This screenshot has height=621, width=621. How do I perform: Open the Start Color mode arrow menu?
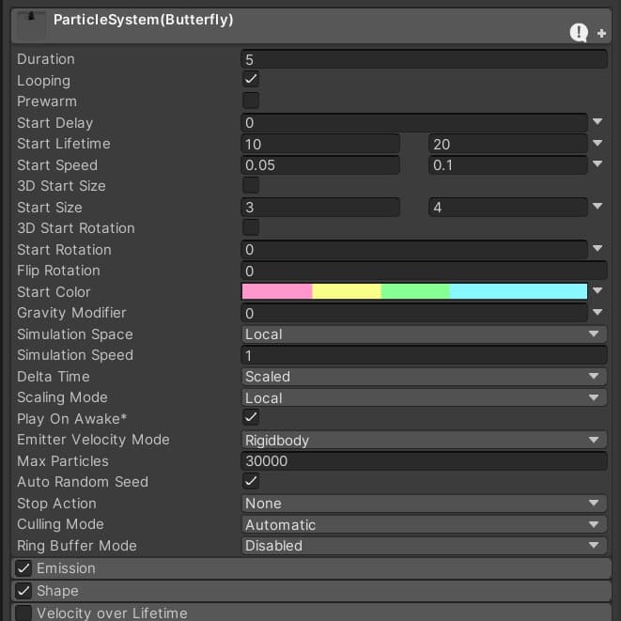598,291
